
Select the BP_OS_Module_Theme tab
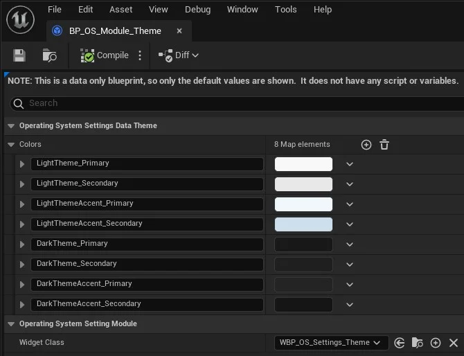coord(119,30)
